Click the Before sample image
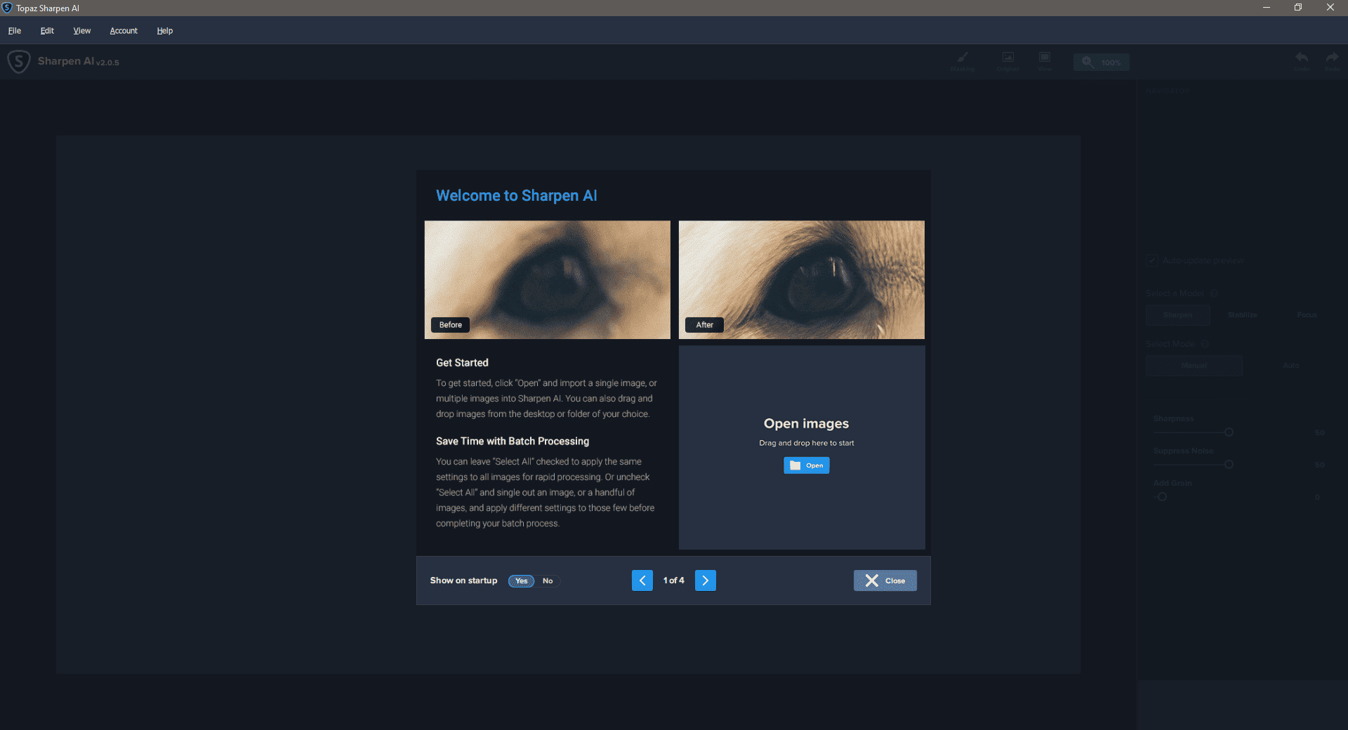The width and height of the screenshot is (1348, 730). pos(548,280)
